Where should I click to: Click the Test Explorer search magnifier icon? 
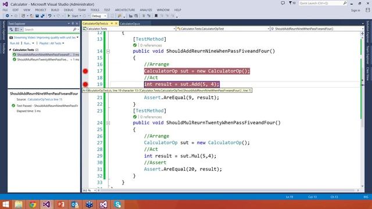pos(75,30)
